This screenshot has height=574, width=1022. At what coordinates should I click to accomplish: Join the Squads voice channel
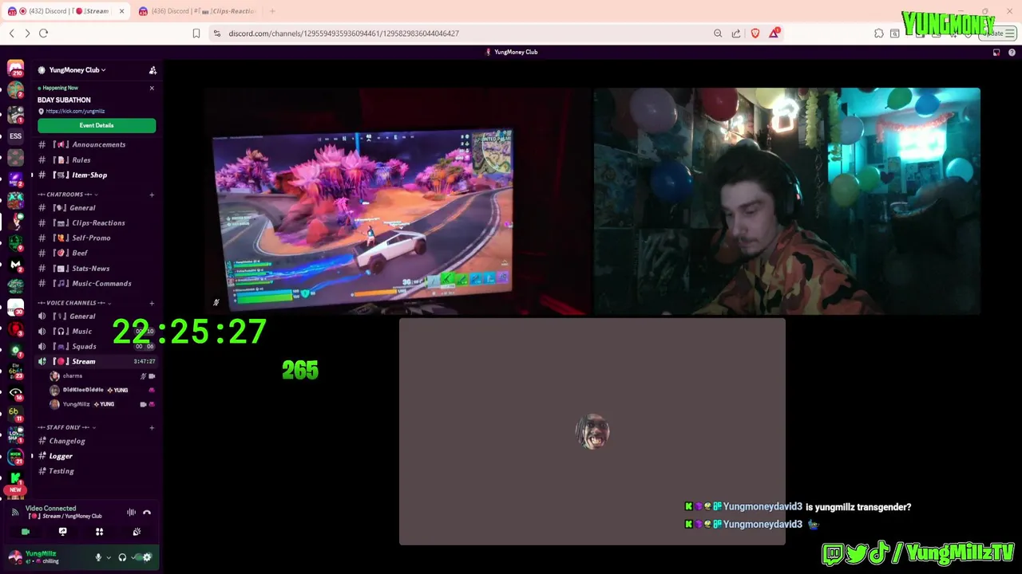(x=97, y=346)
